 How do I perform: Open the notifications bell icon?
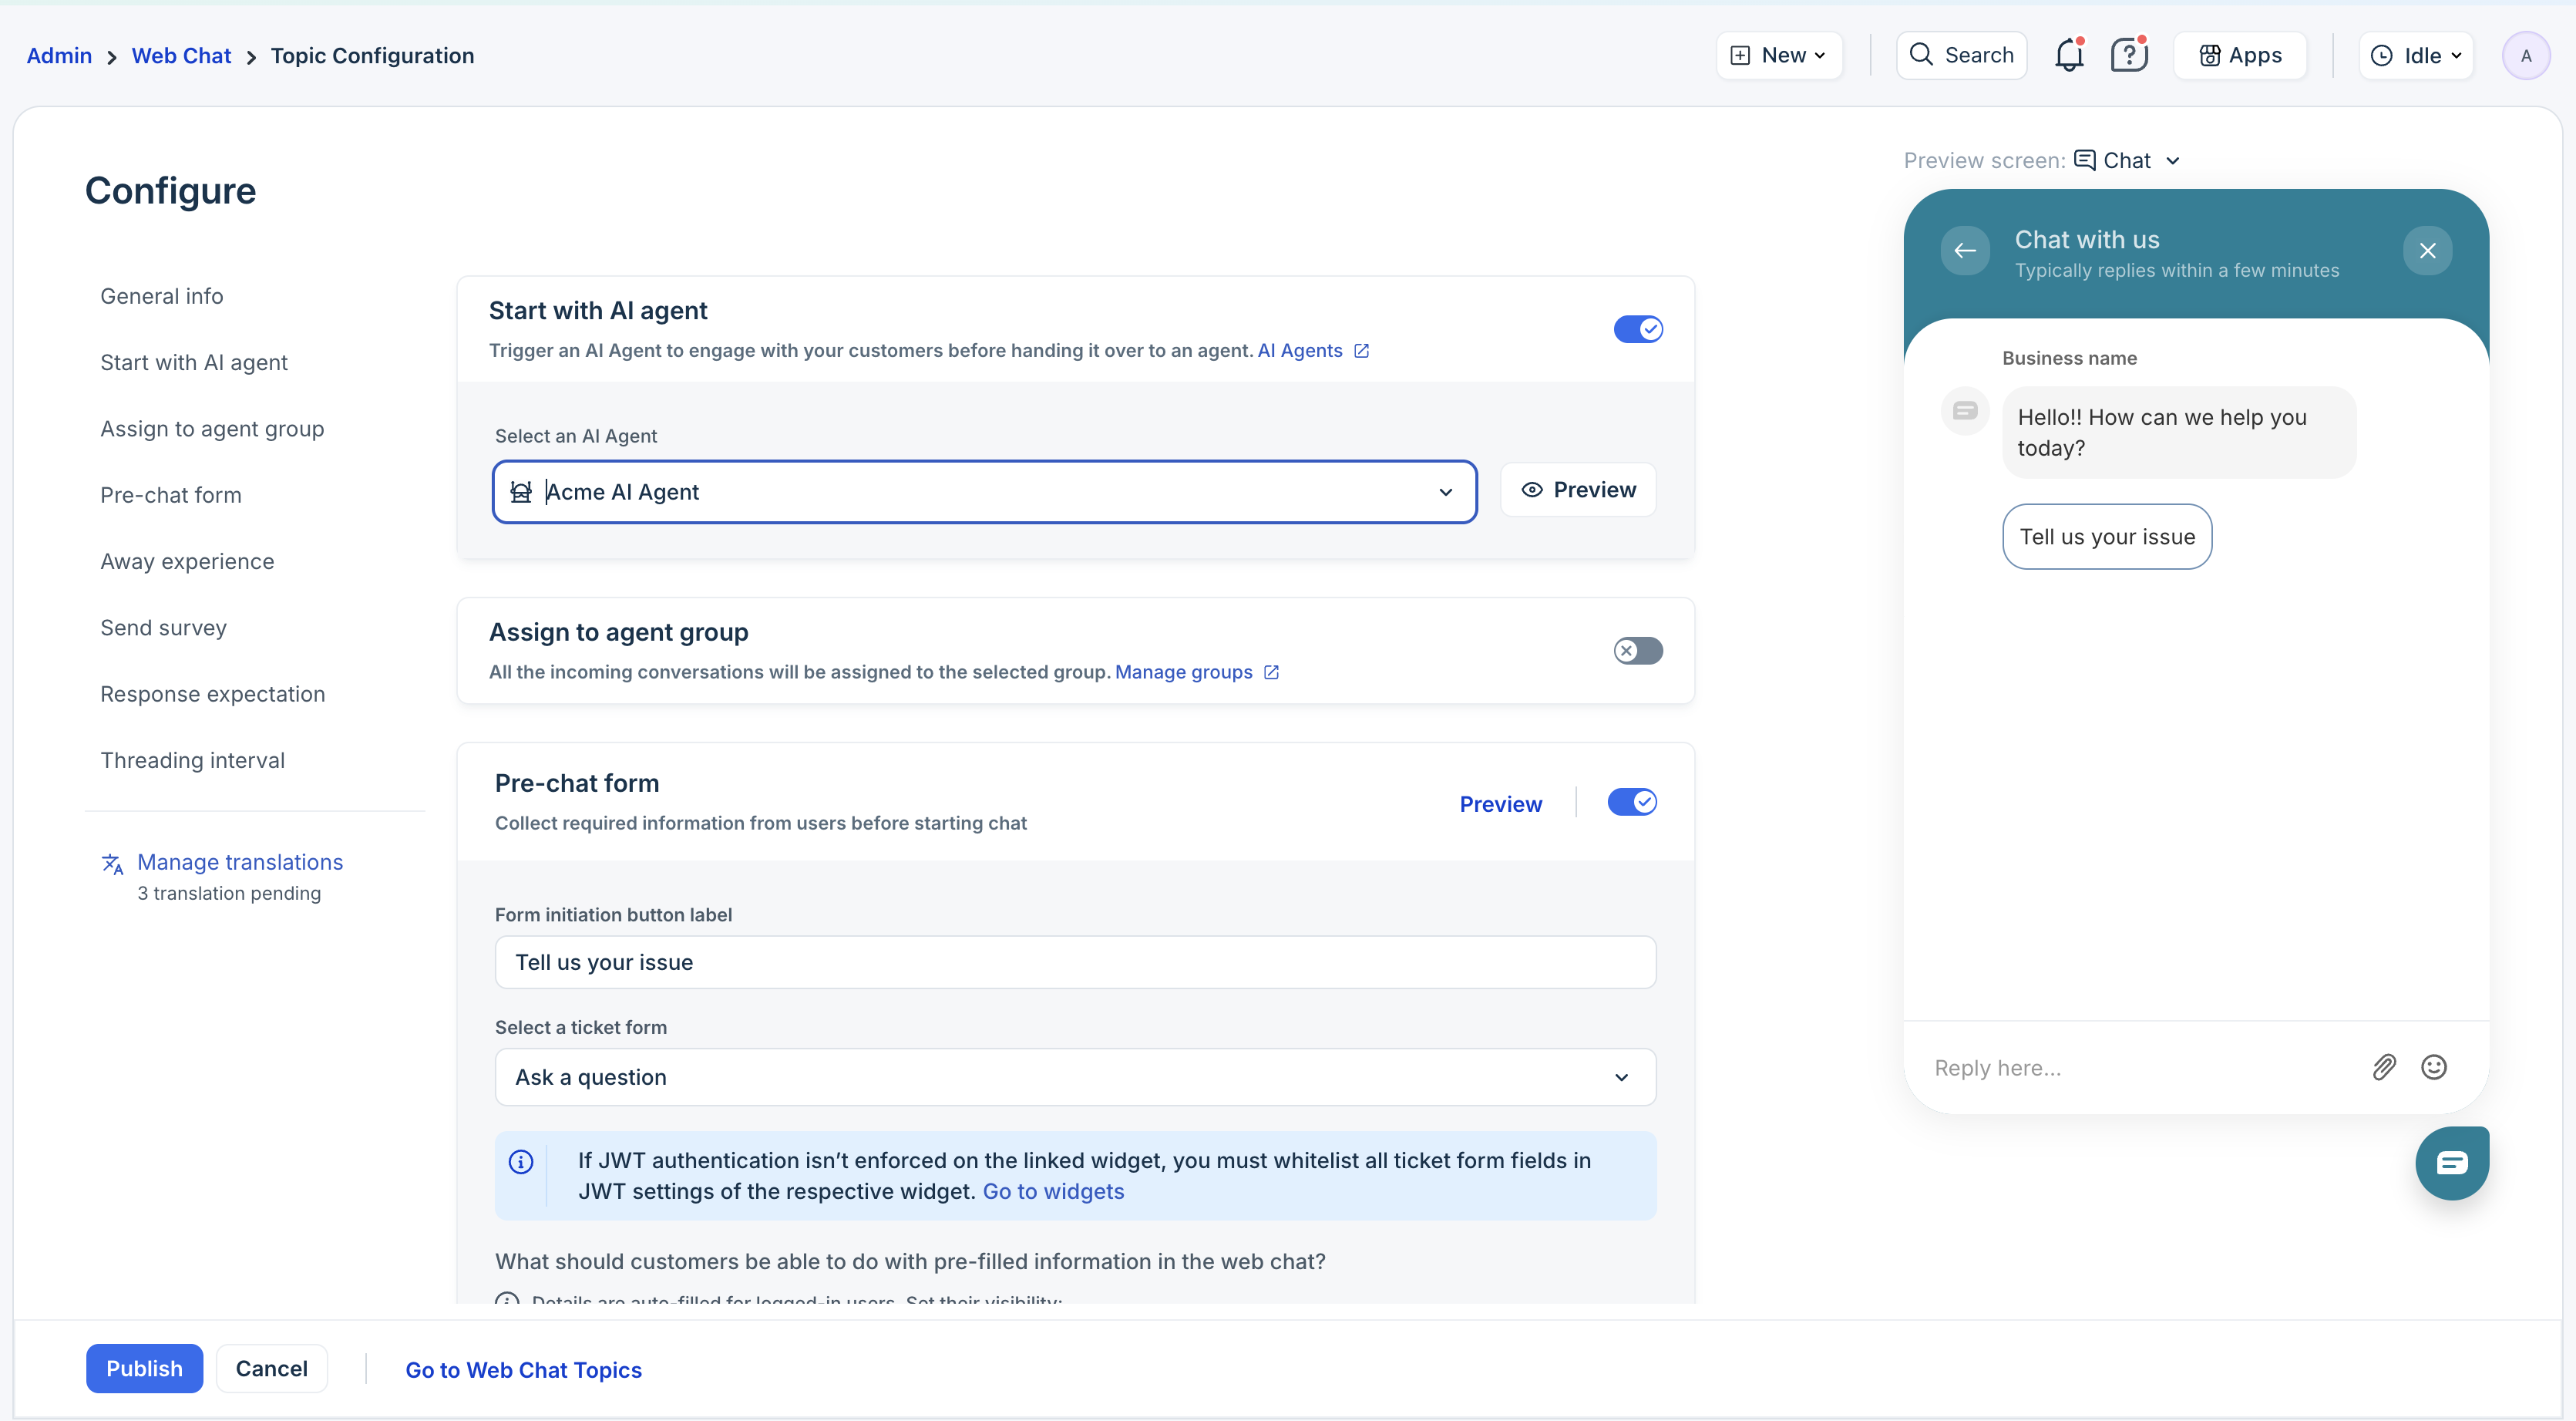pyautogui.click(x=2068, y=55)
